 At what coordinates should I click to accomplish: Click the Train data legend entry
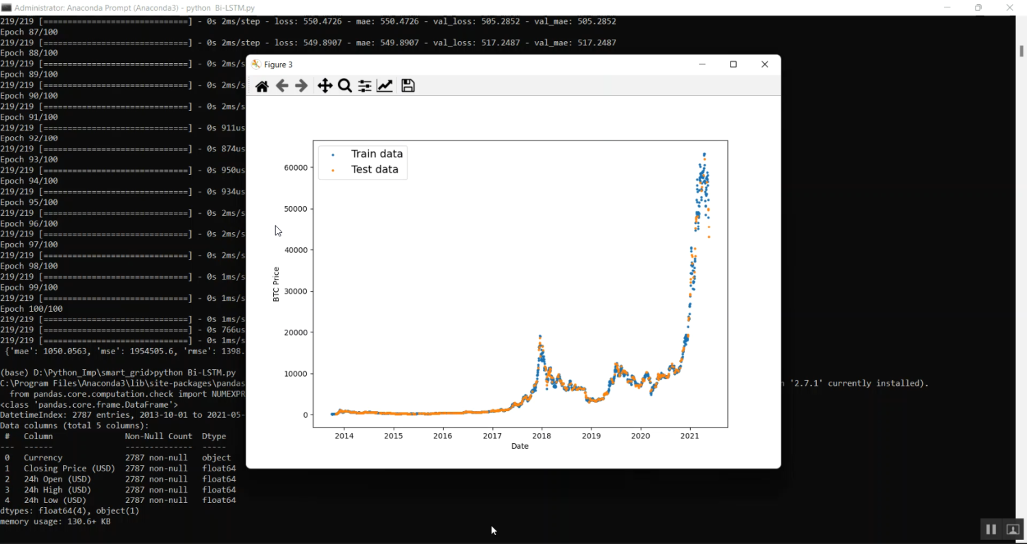[x=377, y=154]
